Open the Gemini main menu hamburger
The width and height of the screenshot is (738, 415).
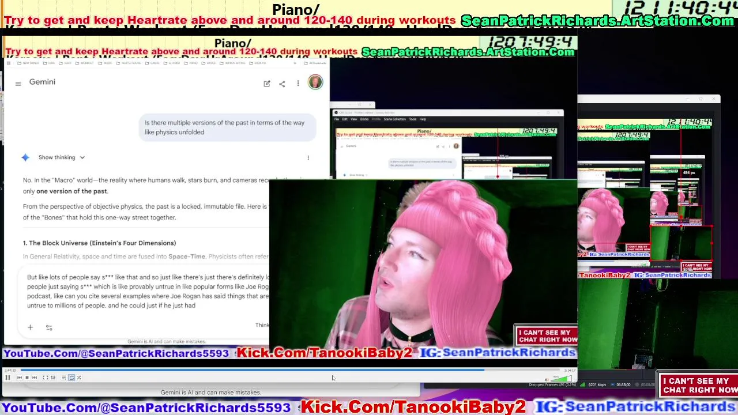[18, 84]
